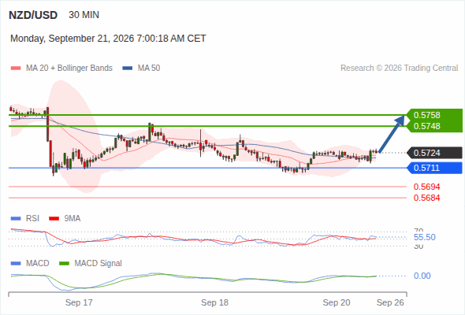Click the 0.5694 support level value
This screenshot has height=315, width=465.
click(426, 187)
